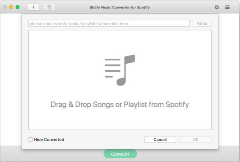
Task: Focus the Spotify link input field
Action: click(x=109, y=23)
